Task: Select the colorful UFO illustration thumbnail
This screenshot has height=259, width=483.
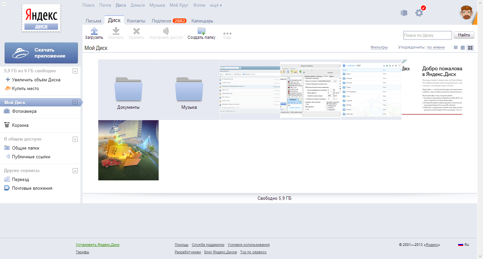Action: (x=128, y=150)
